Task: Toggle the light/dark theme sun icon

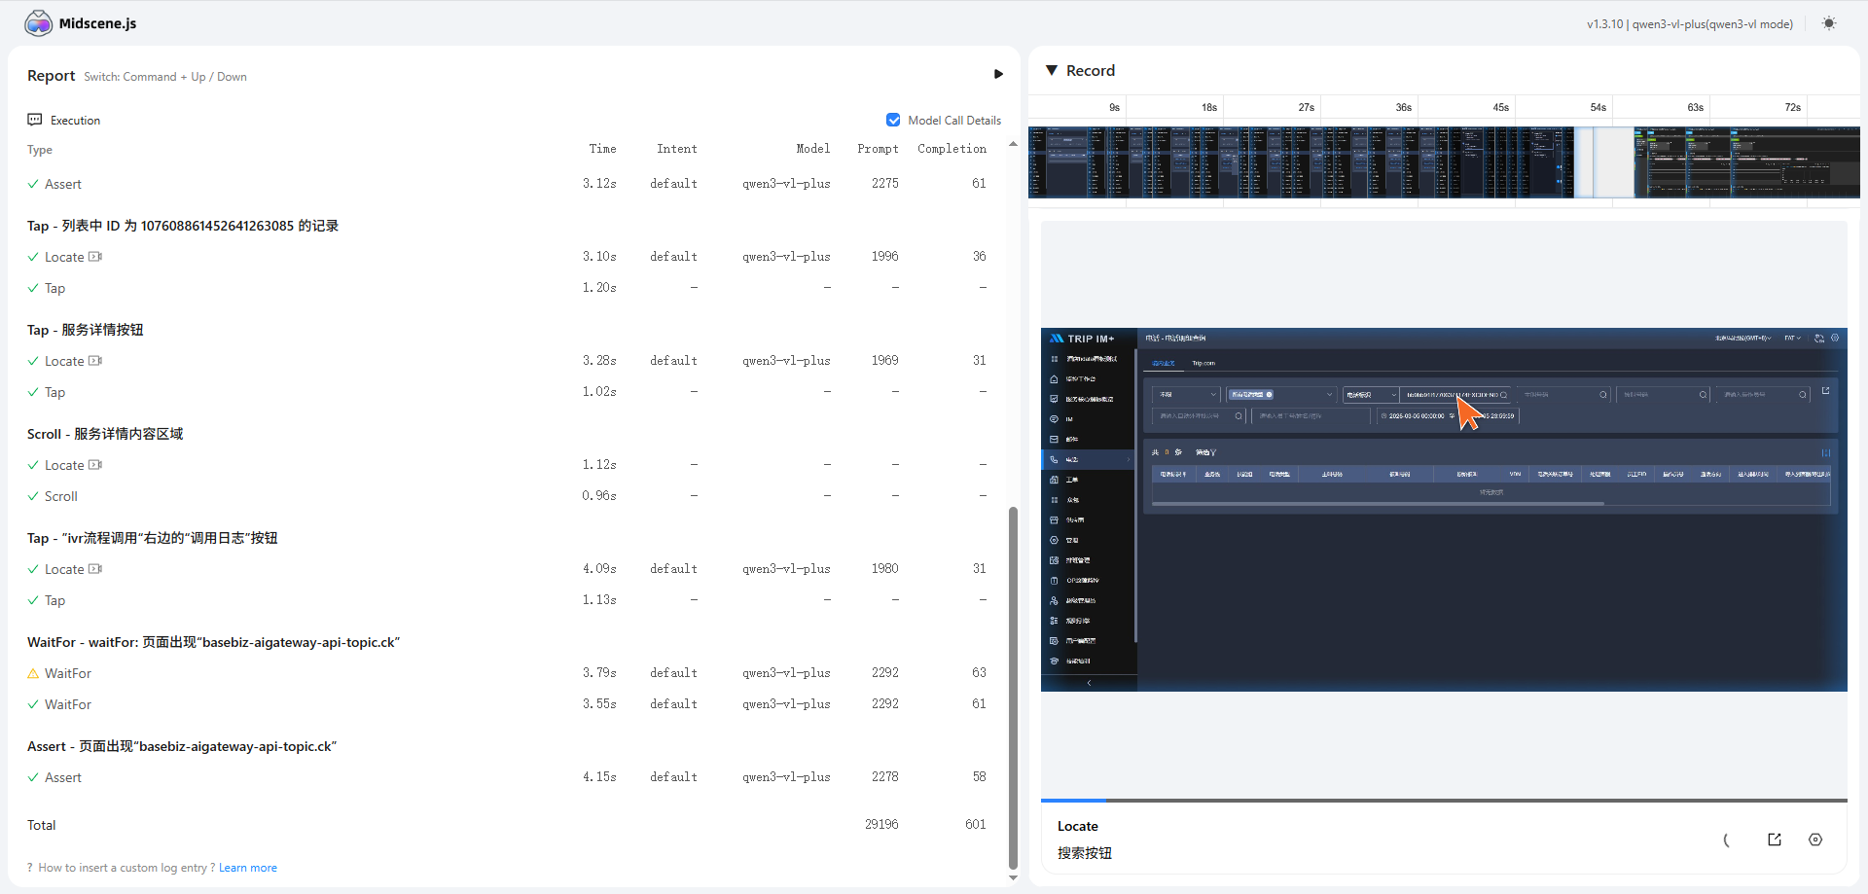Action: click(1829, 23)
